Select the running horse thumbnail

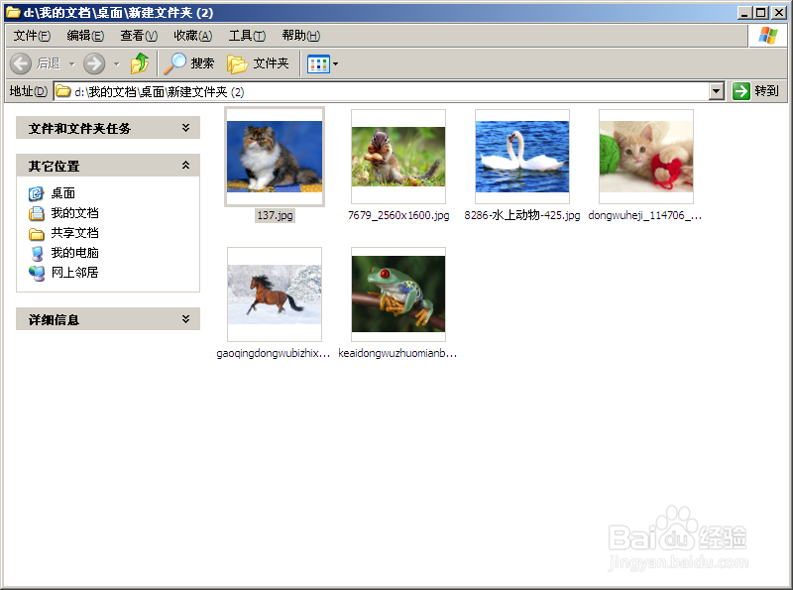click(275, 295)
